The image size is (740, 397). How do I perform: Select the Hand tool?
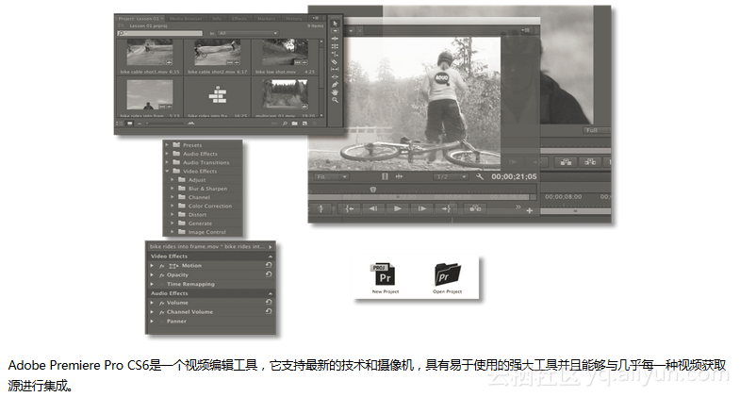point(335,92)
